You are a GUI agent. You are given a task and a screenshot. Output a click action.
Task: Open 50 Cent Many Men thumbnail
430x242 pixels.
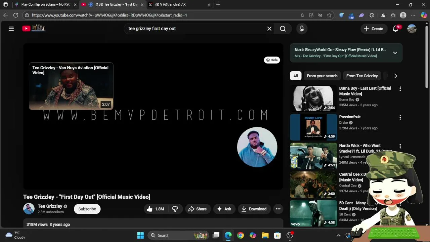[x=313, y=213]
